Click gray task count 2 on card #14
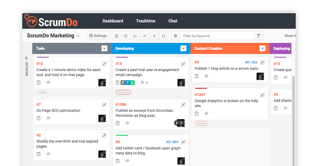 pyautogui.click(x=123, y=83)
